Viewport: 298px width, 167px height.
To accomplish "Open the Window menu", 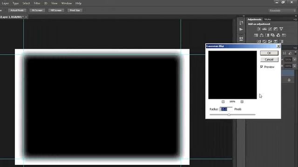I will tap(67, 3).
